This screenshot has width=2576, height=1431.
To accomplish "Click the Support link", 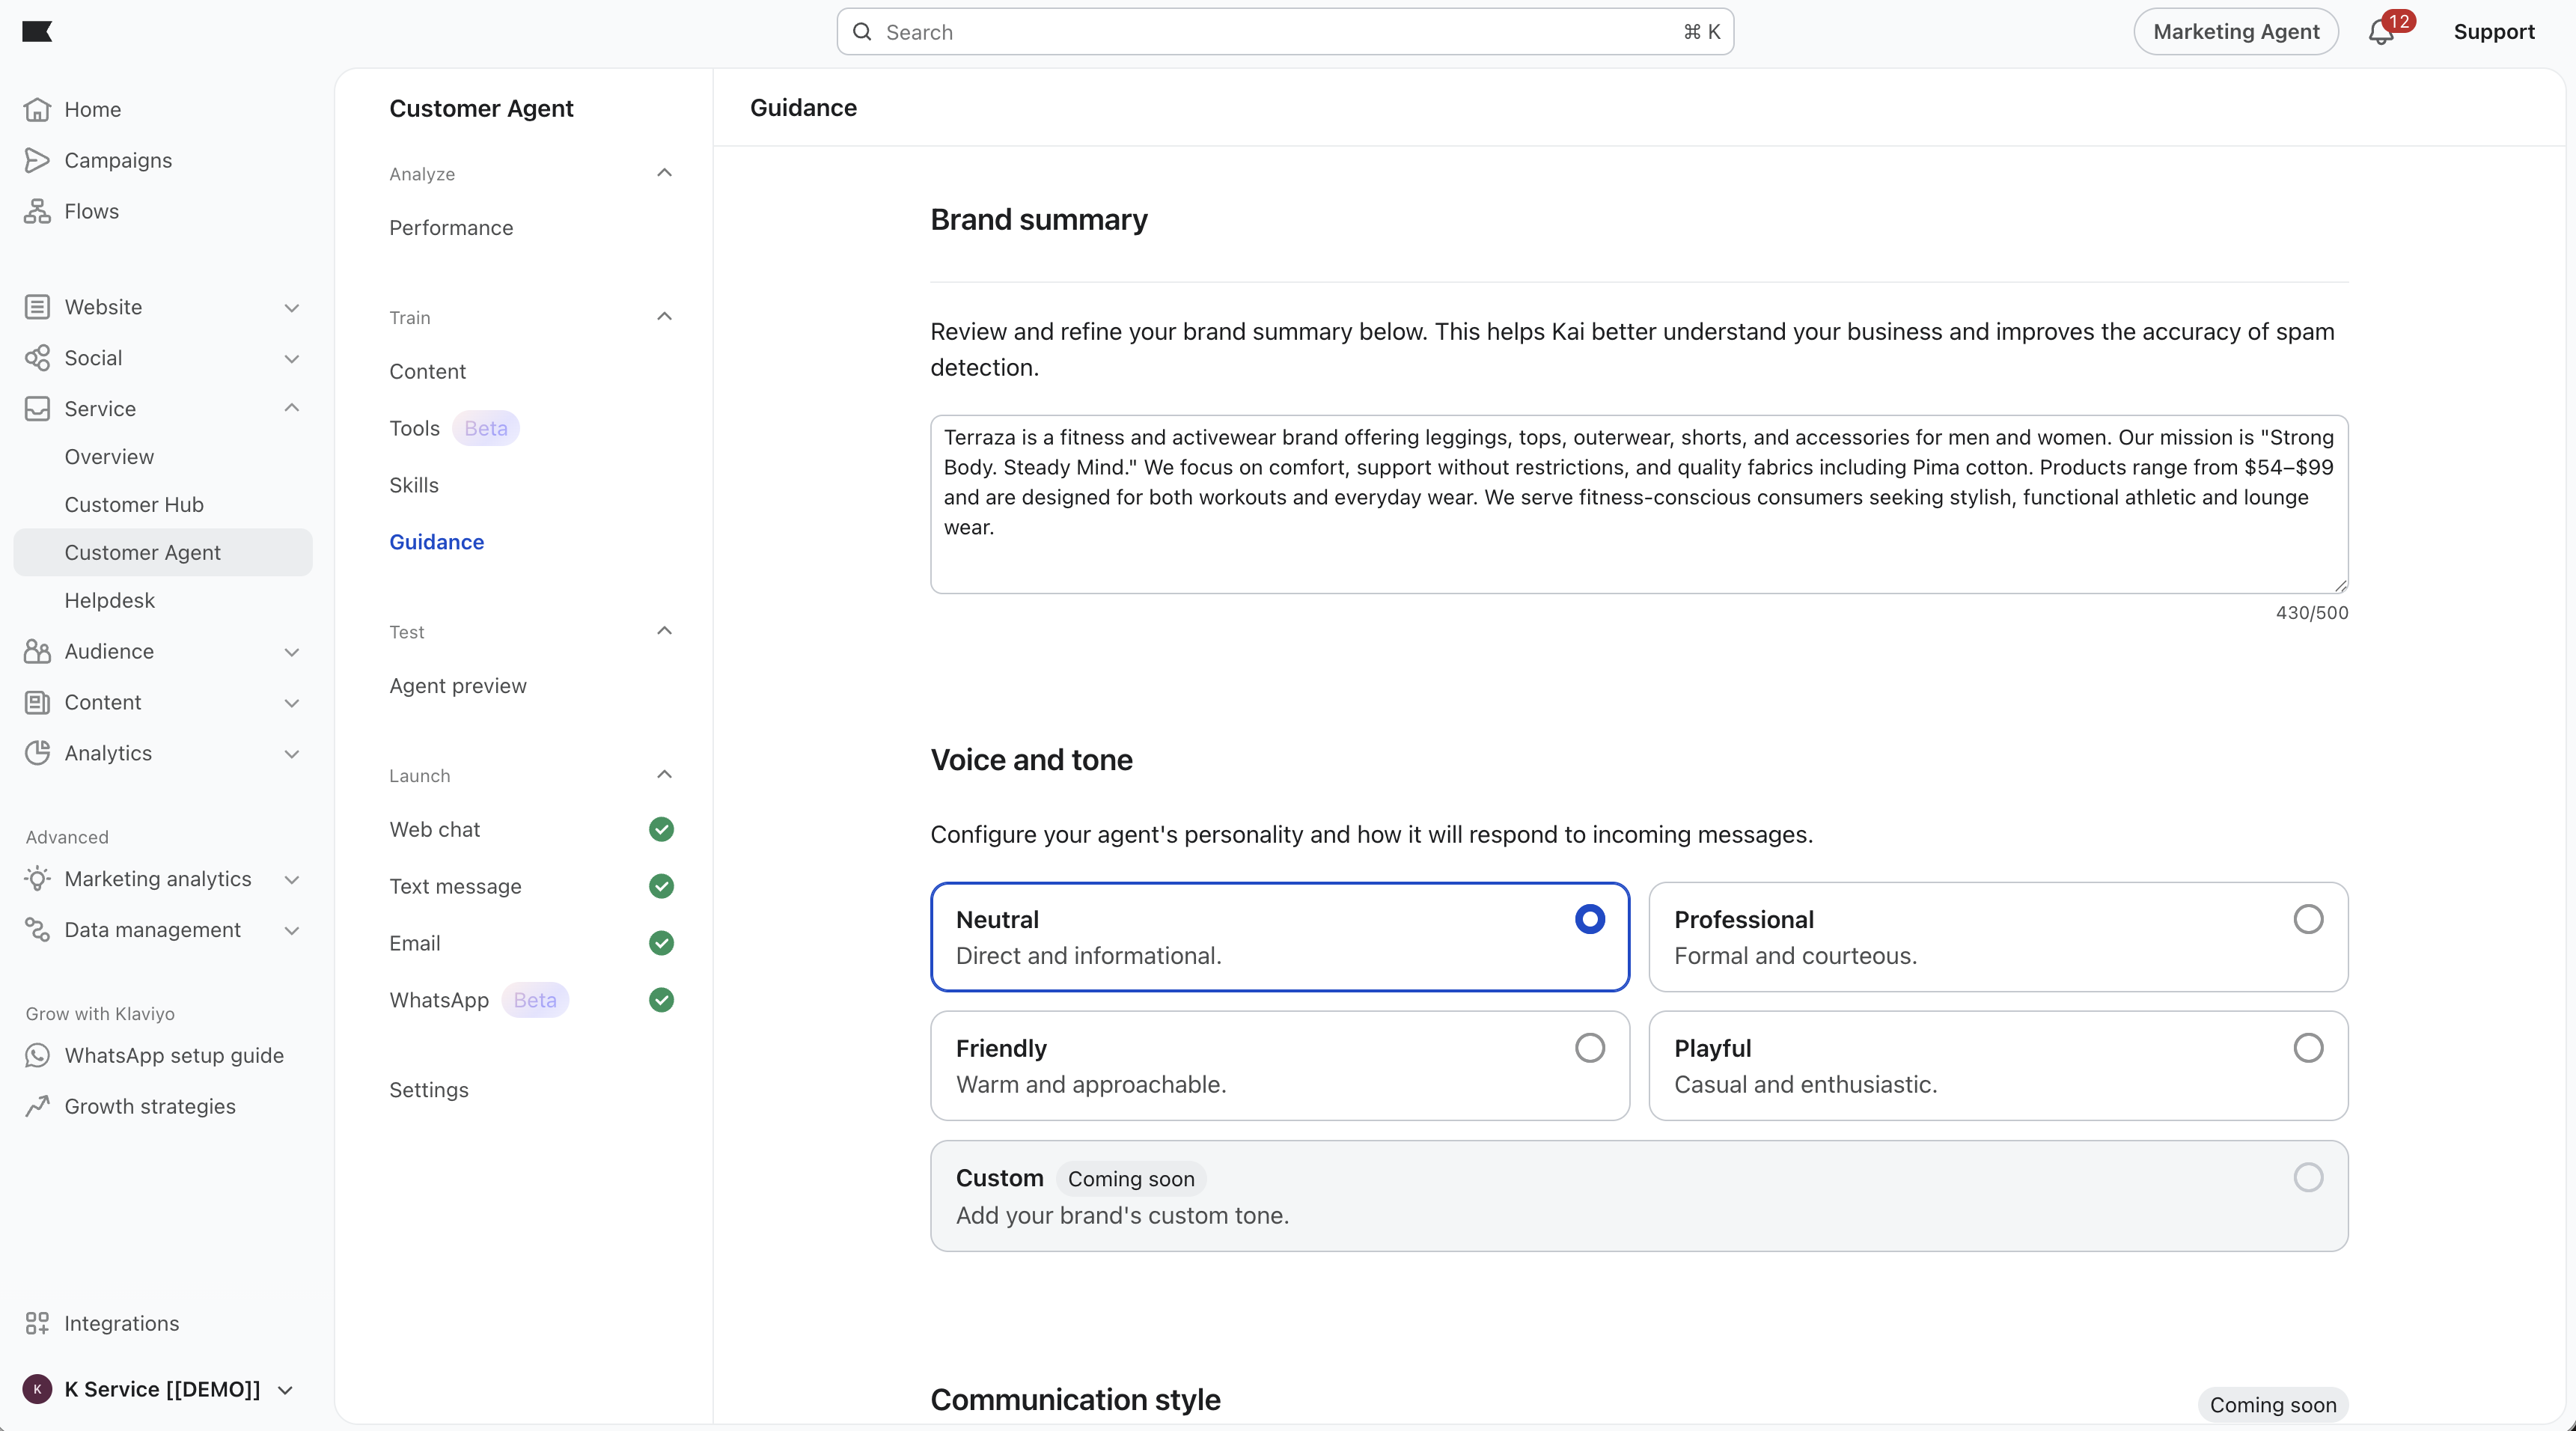I will tap(2493, 32).
